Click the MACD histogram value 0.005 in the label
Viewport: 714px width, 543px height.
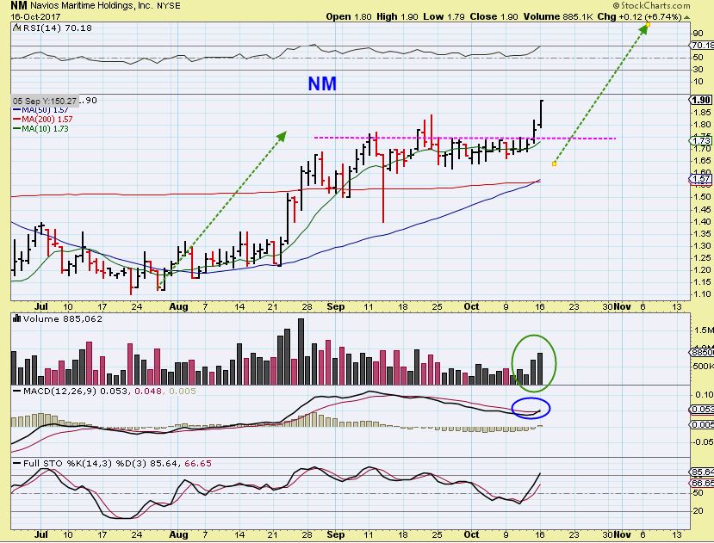tap(182, 391)
